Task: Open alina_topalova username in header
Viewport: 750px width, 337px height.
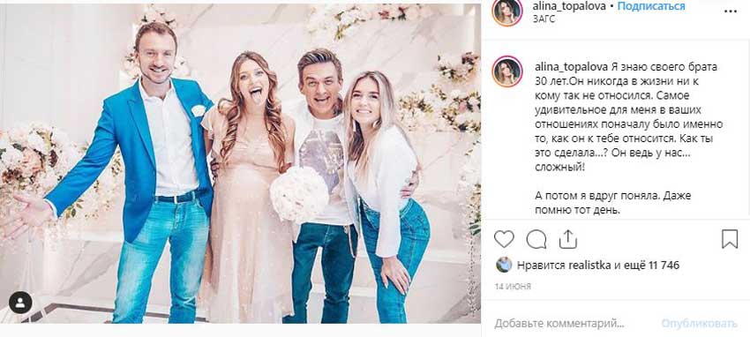Action: [x=569, y=6]
